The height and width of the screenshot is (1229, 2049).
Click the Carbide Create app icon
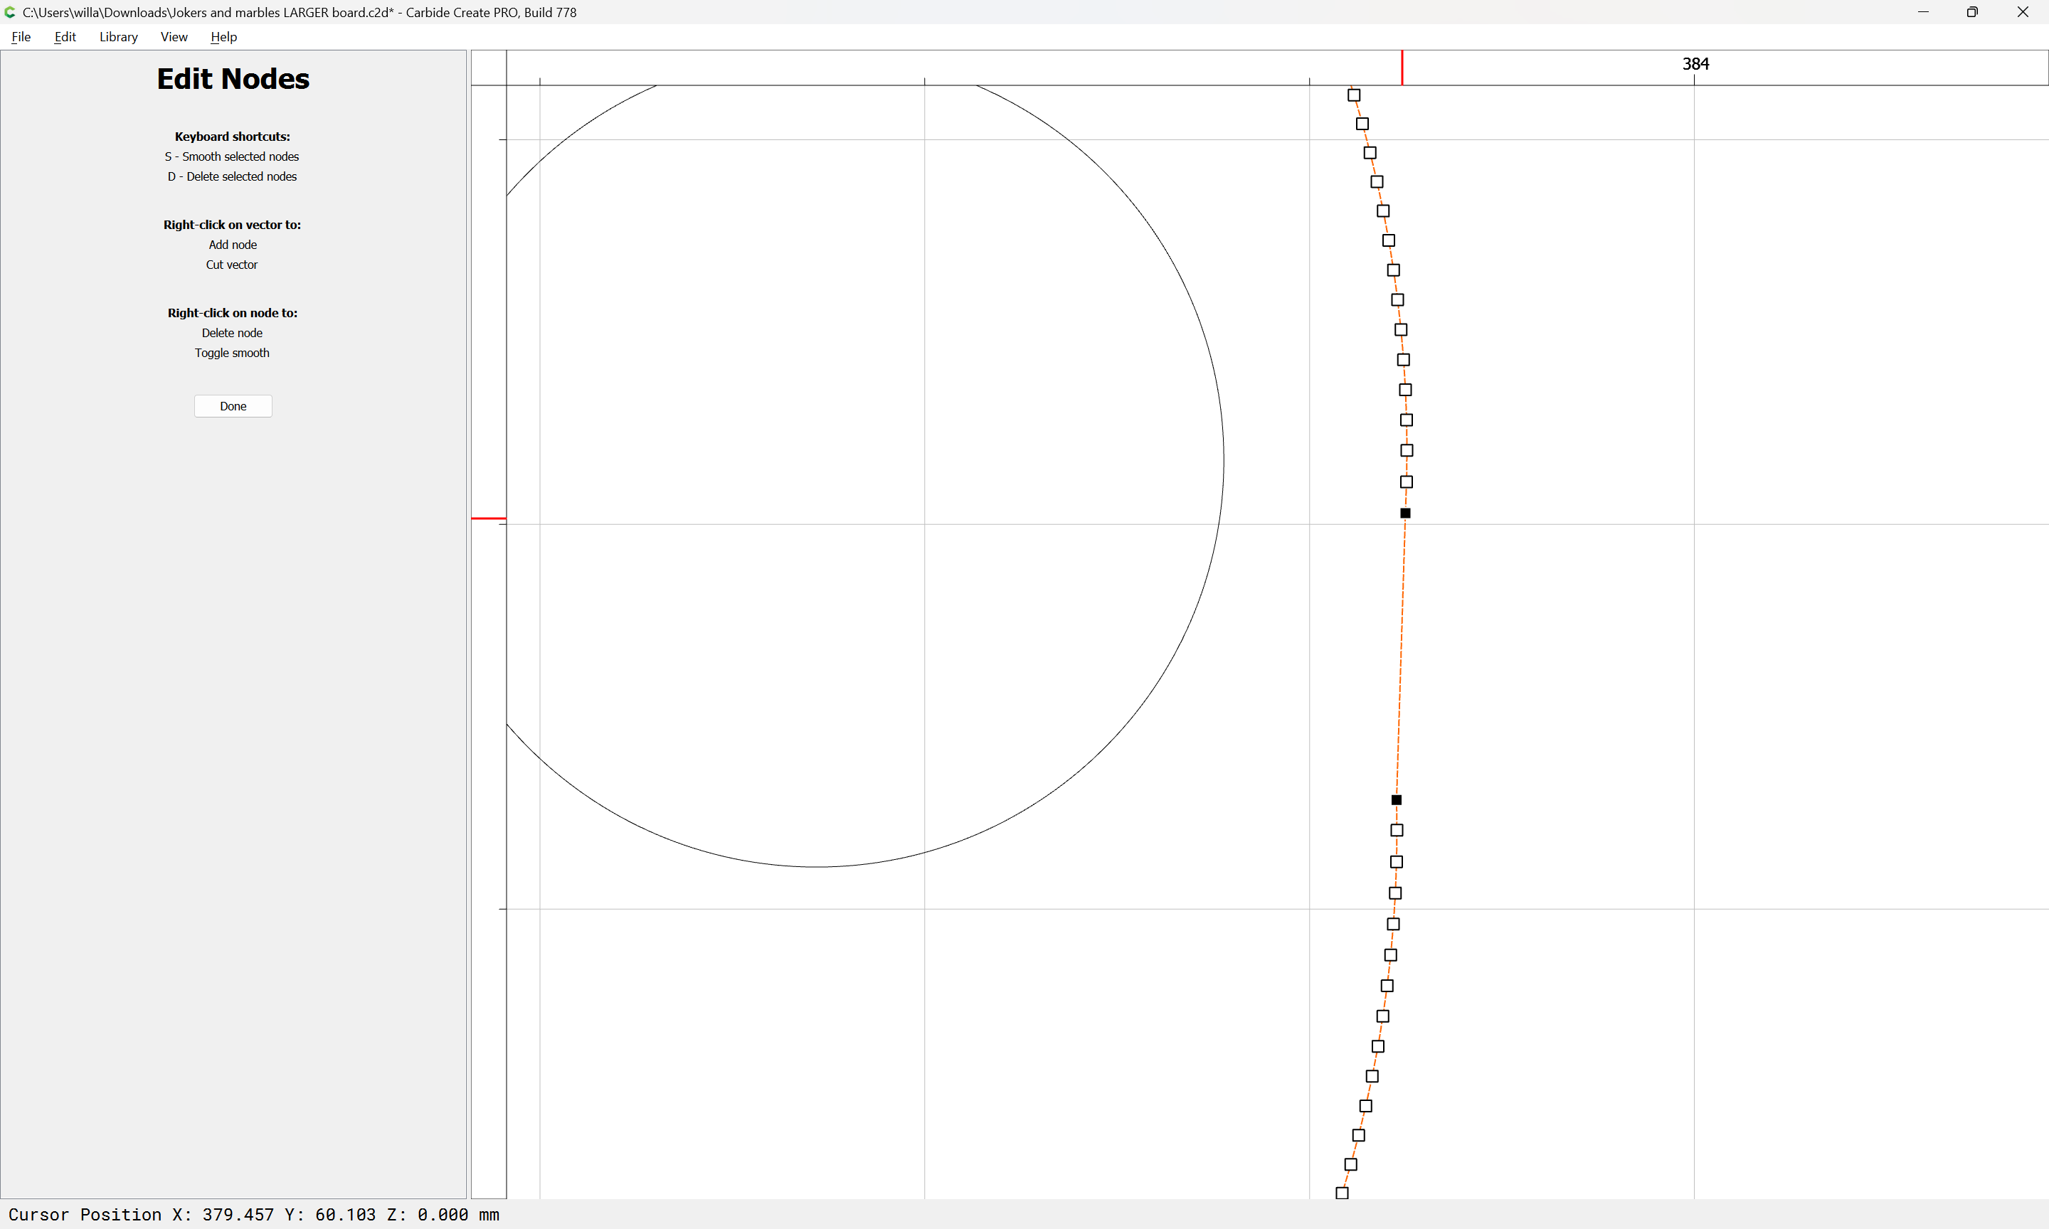10,12
